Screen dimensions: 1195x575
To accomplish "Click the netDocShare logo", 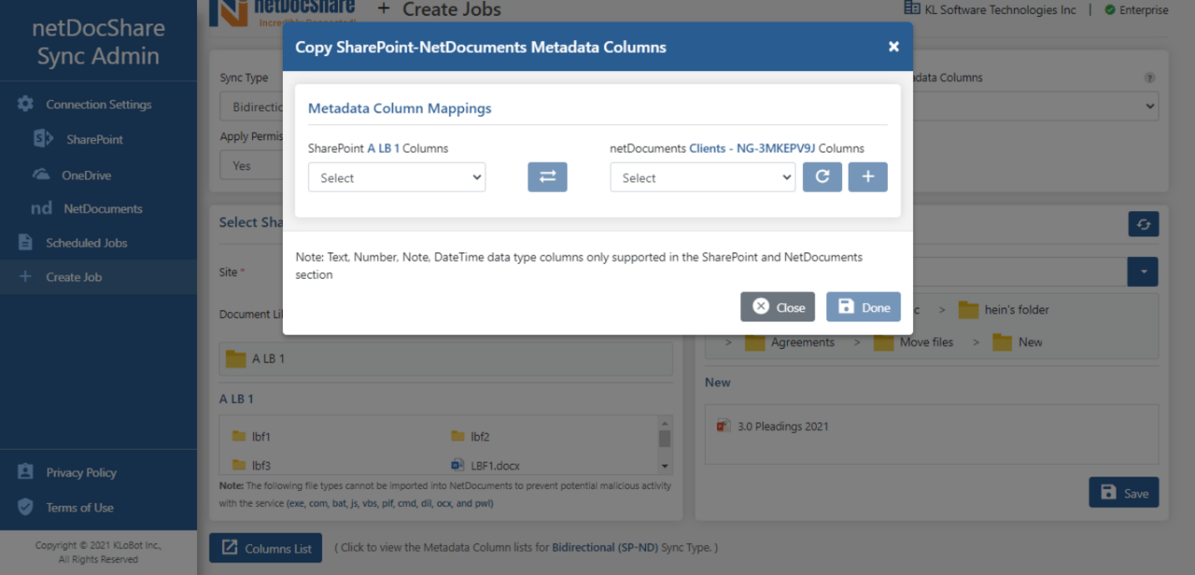I will [282, 12].
